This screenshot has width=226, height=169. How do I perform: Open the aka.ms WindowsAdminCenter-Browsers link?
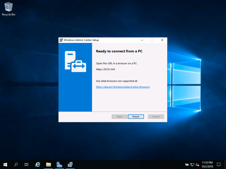[x=123, y=87]
